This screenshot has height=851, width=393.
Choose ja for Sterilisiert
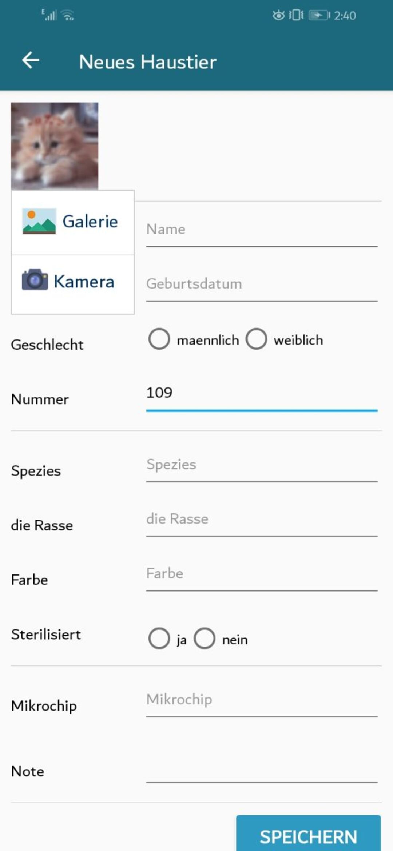tap(159, 638)
